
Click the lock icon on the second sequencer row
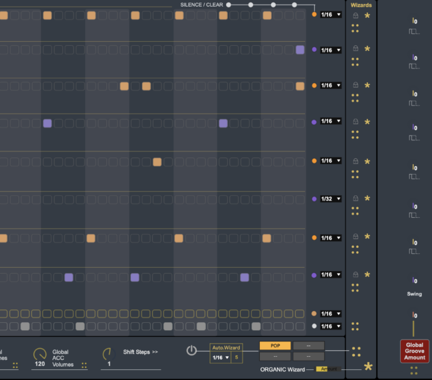356,48
